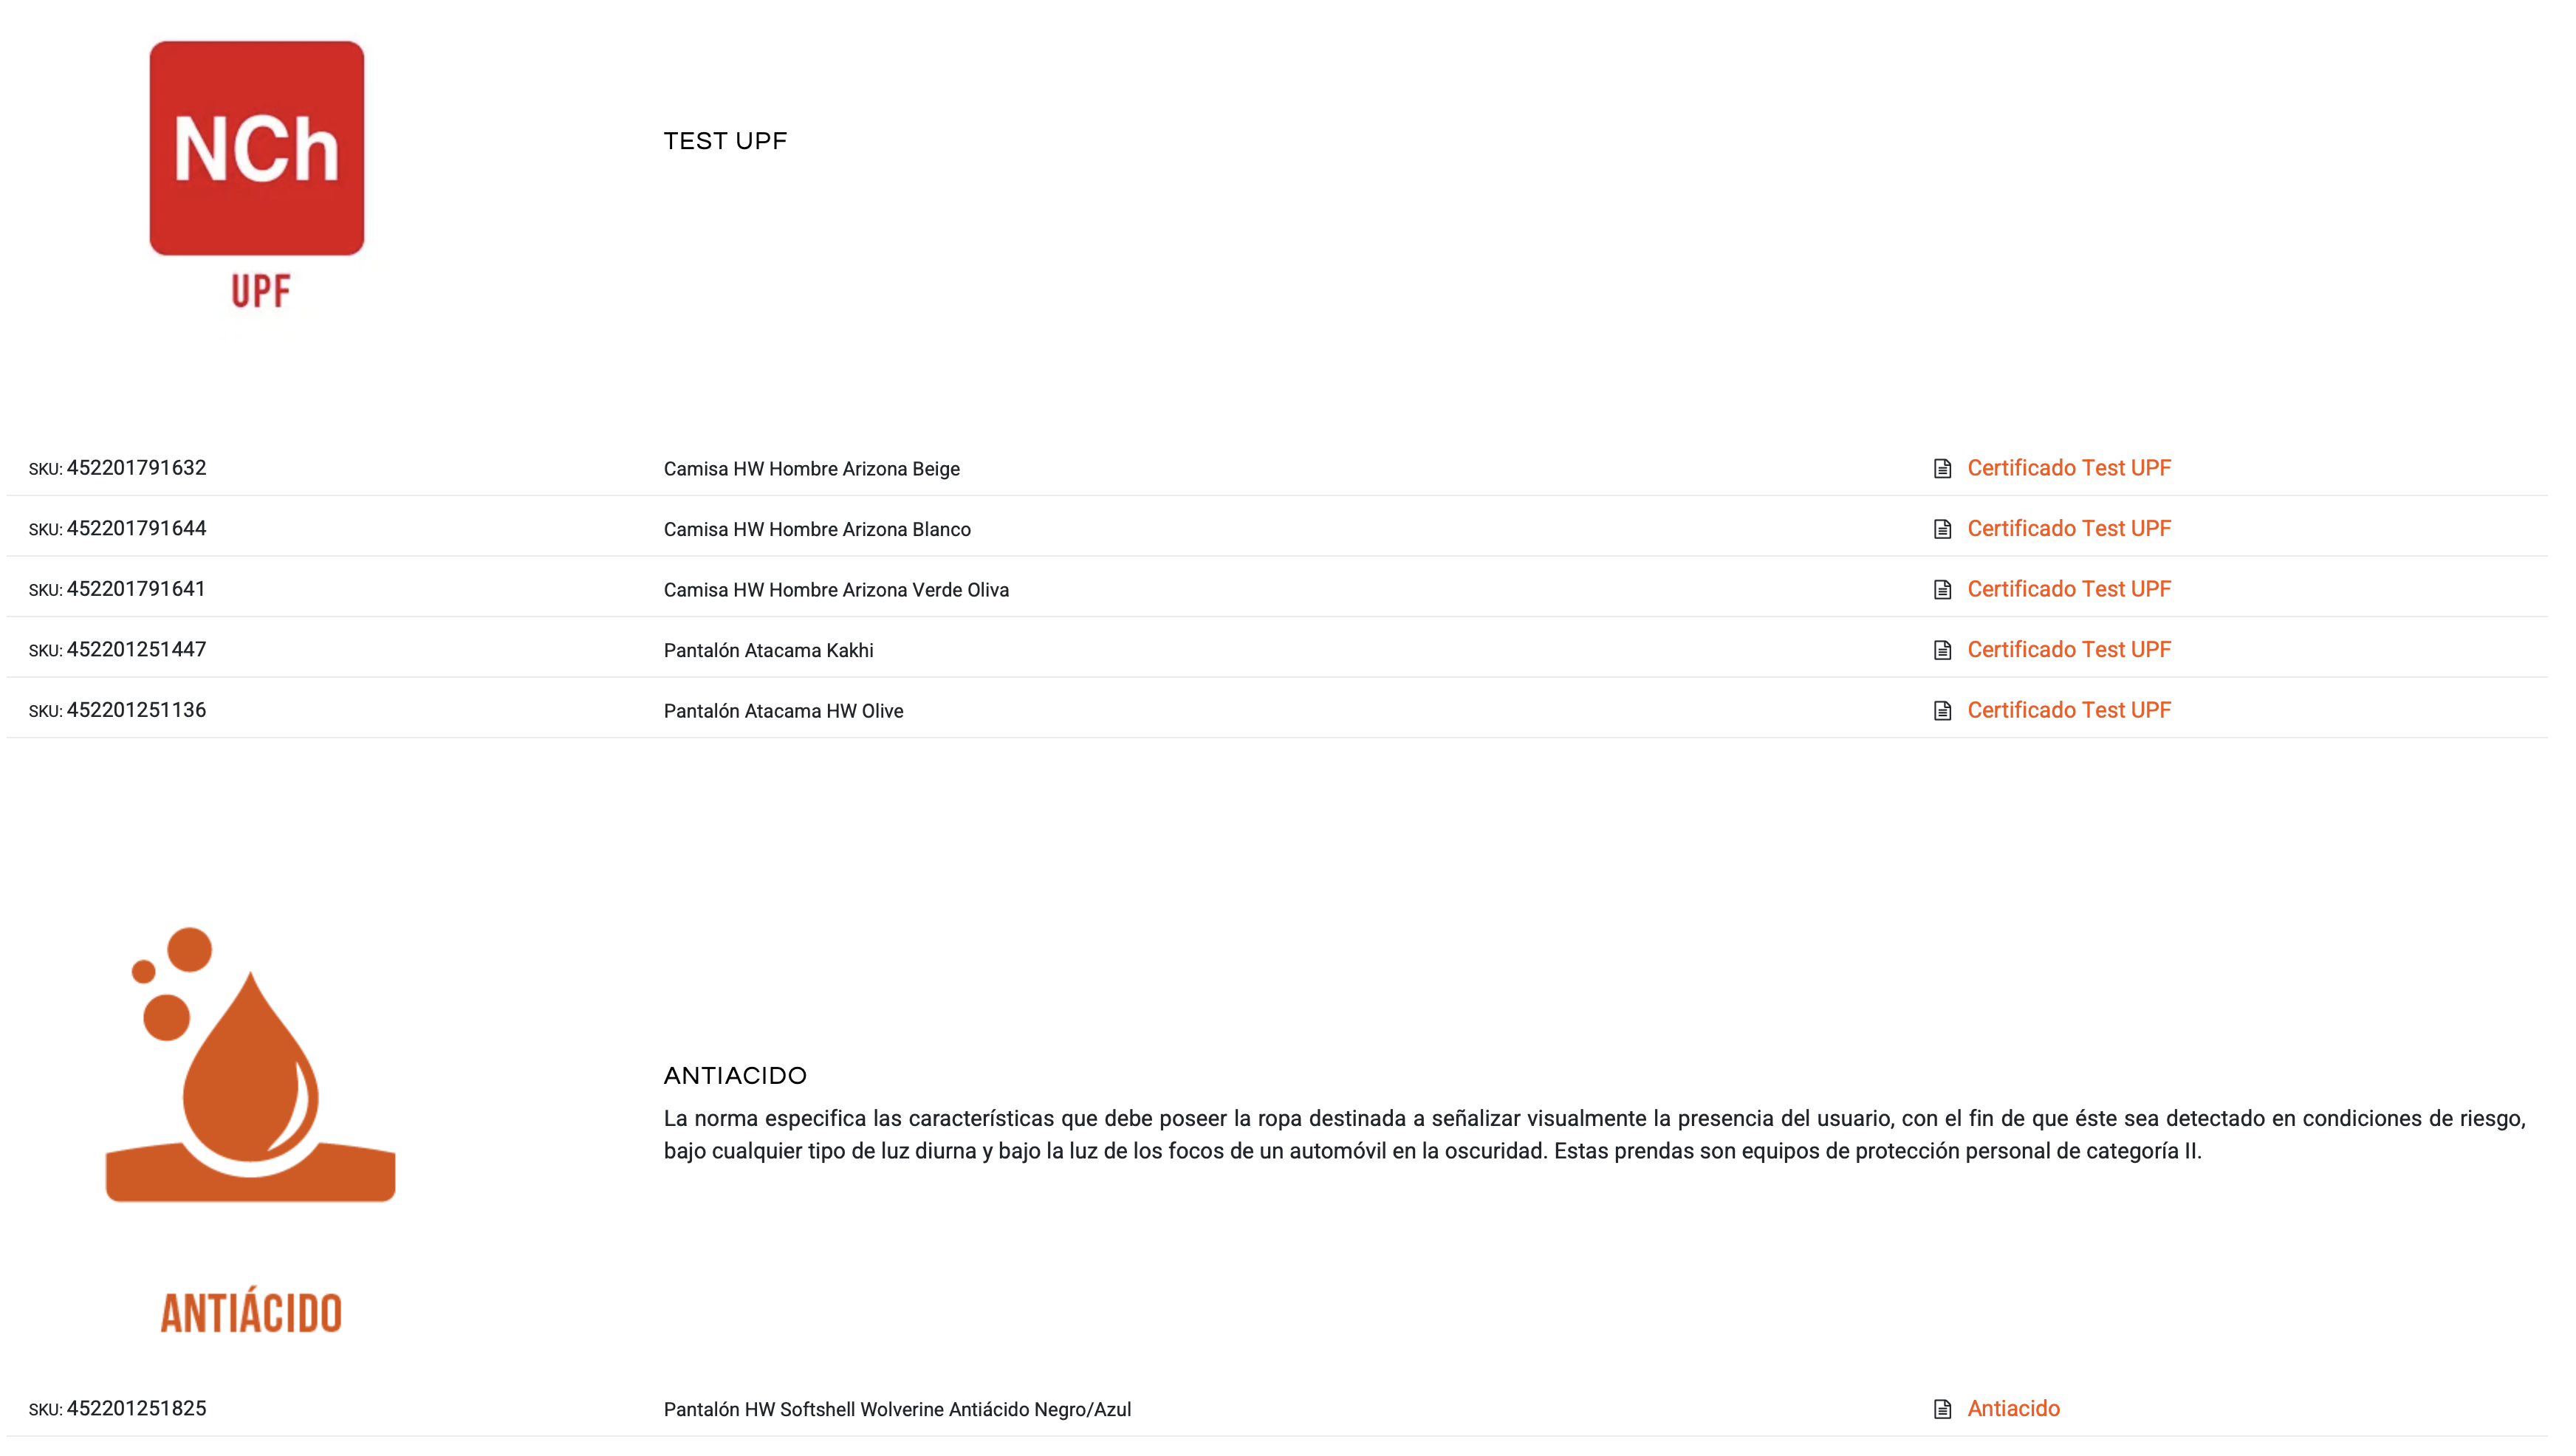The width and height of the screenshot is (2576, 1456).
Task: Open the Antiacido certificate link
Action: 2013,1408
